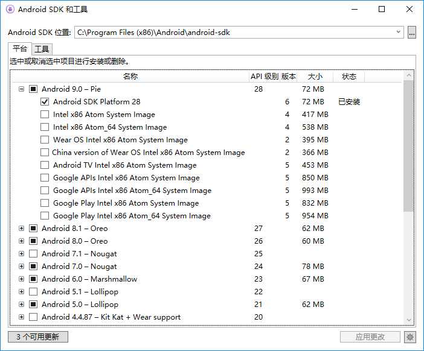Expand the Android 5.0 – Lollipop node
Viewport: 424px width, 351px height.
[x=21, y=305]
